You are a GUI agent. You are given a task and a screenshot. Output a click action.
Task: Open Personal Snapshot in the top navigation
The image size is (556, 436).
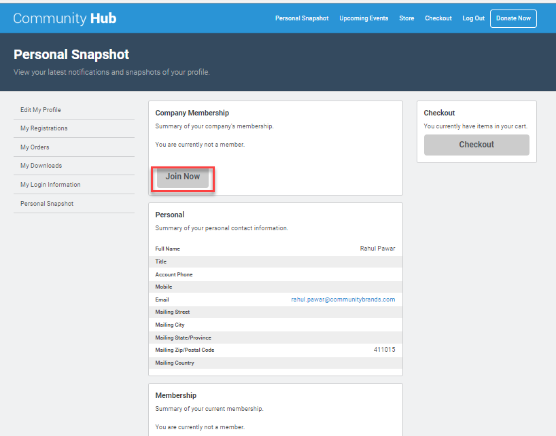tap(302, 18)
